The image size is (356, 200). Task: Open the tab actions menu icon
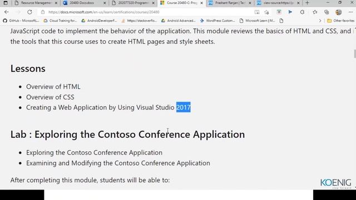[x=6, y=3]
